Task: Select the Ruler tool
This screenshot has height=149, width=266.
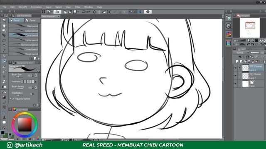Action: point(4,112)
